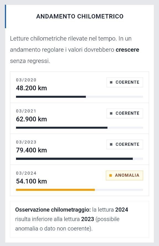Select the 48.200 km reading value
159x246 pixels.
pos(31,88)
